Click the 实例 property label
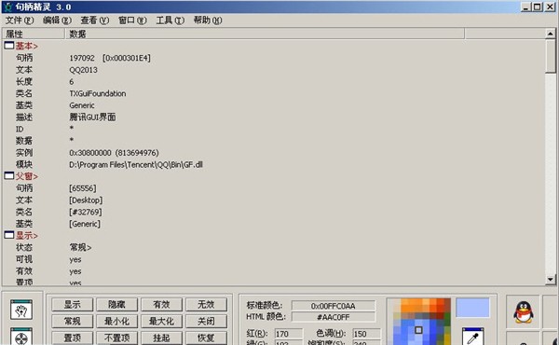This screenshot has height=345, width=559. [x=24, y=153]
